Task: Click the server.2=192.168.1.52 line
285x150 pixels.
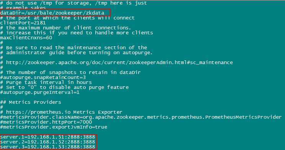Action: (x=47, y=142)
